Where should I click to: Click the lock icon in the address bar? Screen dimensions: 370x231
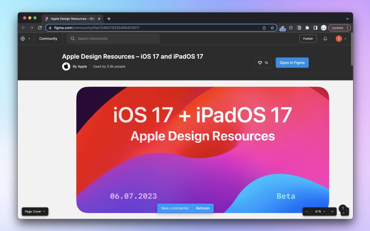50,28
